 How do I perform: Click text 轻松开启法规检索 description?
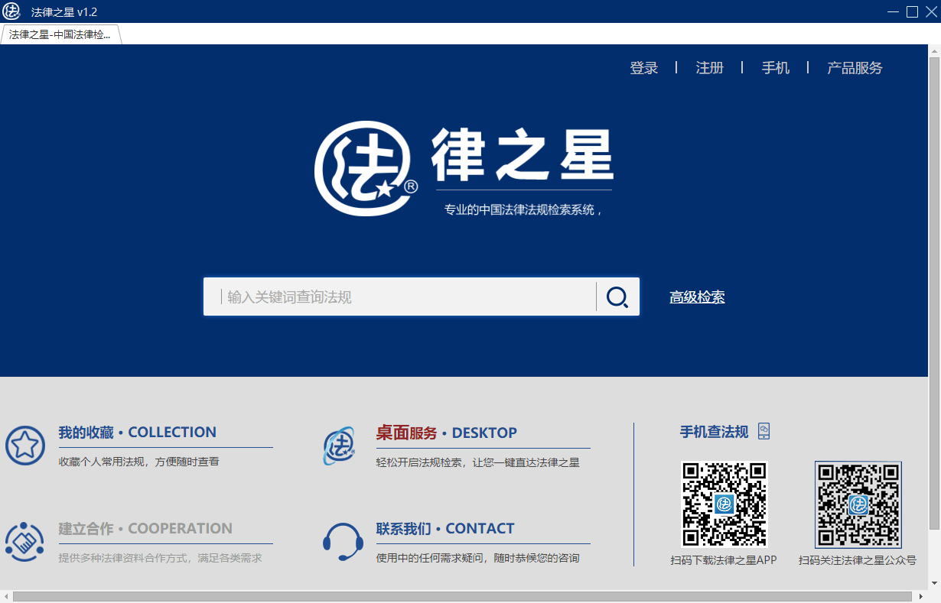477,462
